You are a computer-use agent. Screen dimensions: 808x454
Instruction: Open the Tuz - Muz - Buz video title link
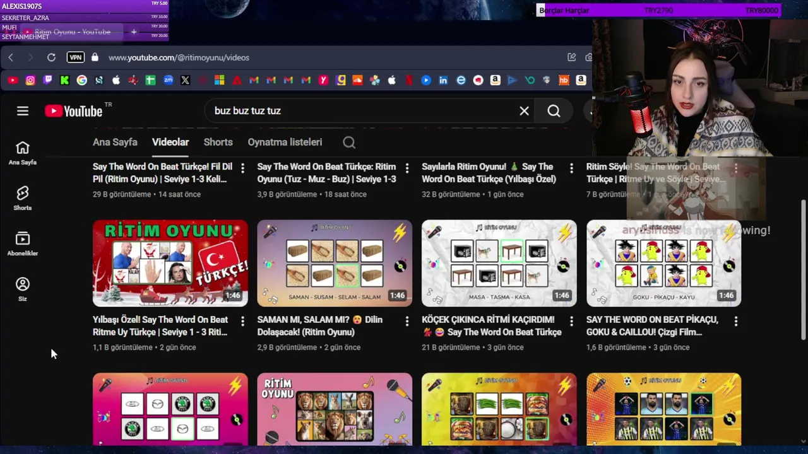tap(326, 173)
